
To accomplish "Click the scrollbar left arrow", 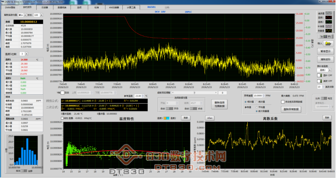I will (x=173, y=93).
